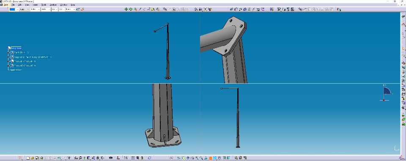Click the Print icon
Viewport: 406px width, 161px height.
pos(41,158)
